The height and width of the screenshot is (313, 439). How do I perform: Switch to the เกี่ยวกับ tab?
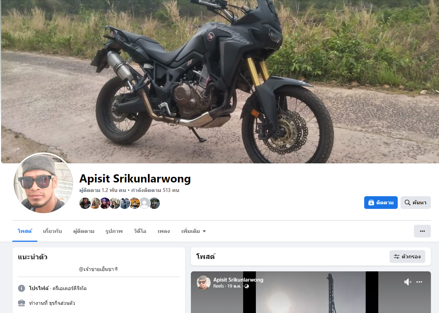pyautogui.click(x=52, y=231)
